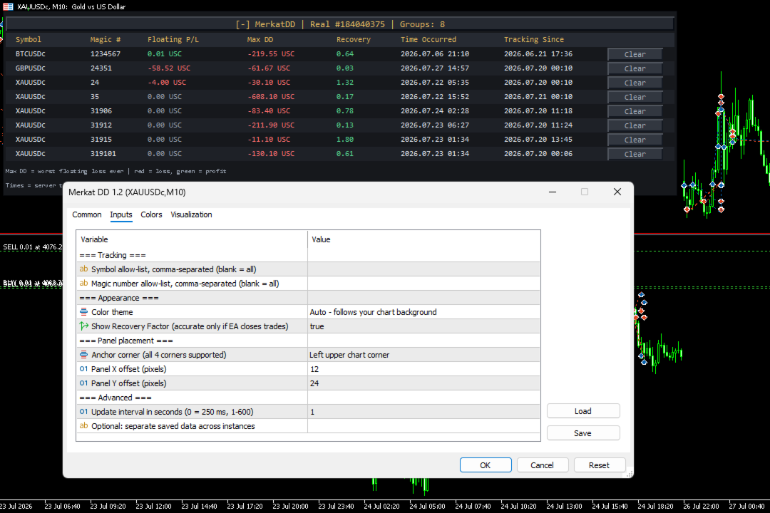
Task: Click the Save button
Action: (583, 433)
